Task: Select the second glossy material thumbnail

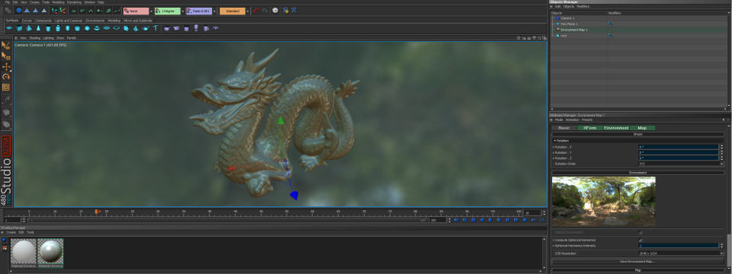Action: (50, 253)
